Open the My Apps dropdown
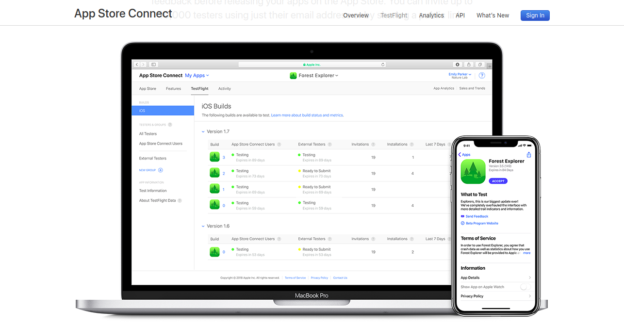The width and height of the screenshot is (624, 326). pyautogui.click(x=197, y=75)
